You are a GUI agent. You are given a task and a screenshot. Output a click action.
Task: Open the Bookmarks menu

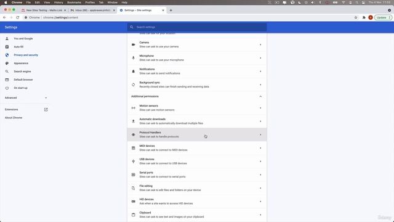(74, 2)
